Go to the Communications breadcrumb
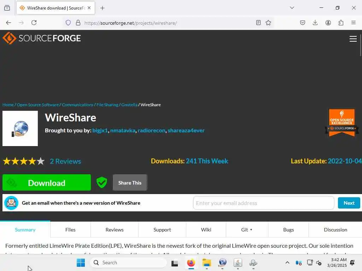362x271 pixels. click(77, 104)
